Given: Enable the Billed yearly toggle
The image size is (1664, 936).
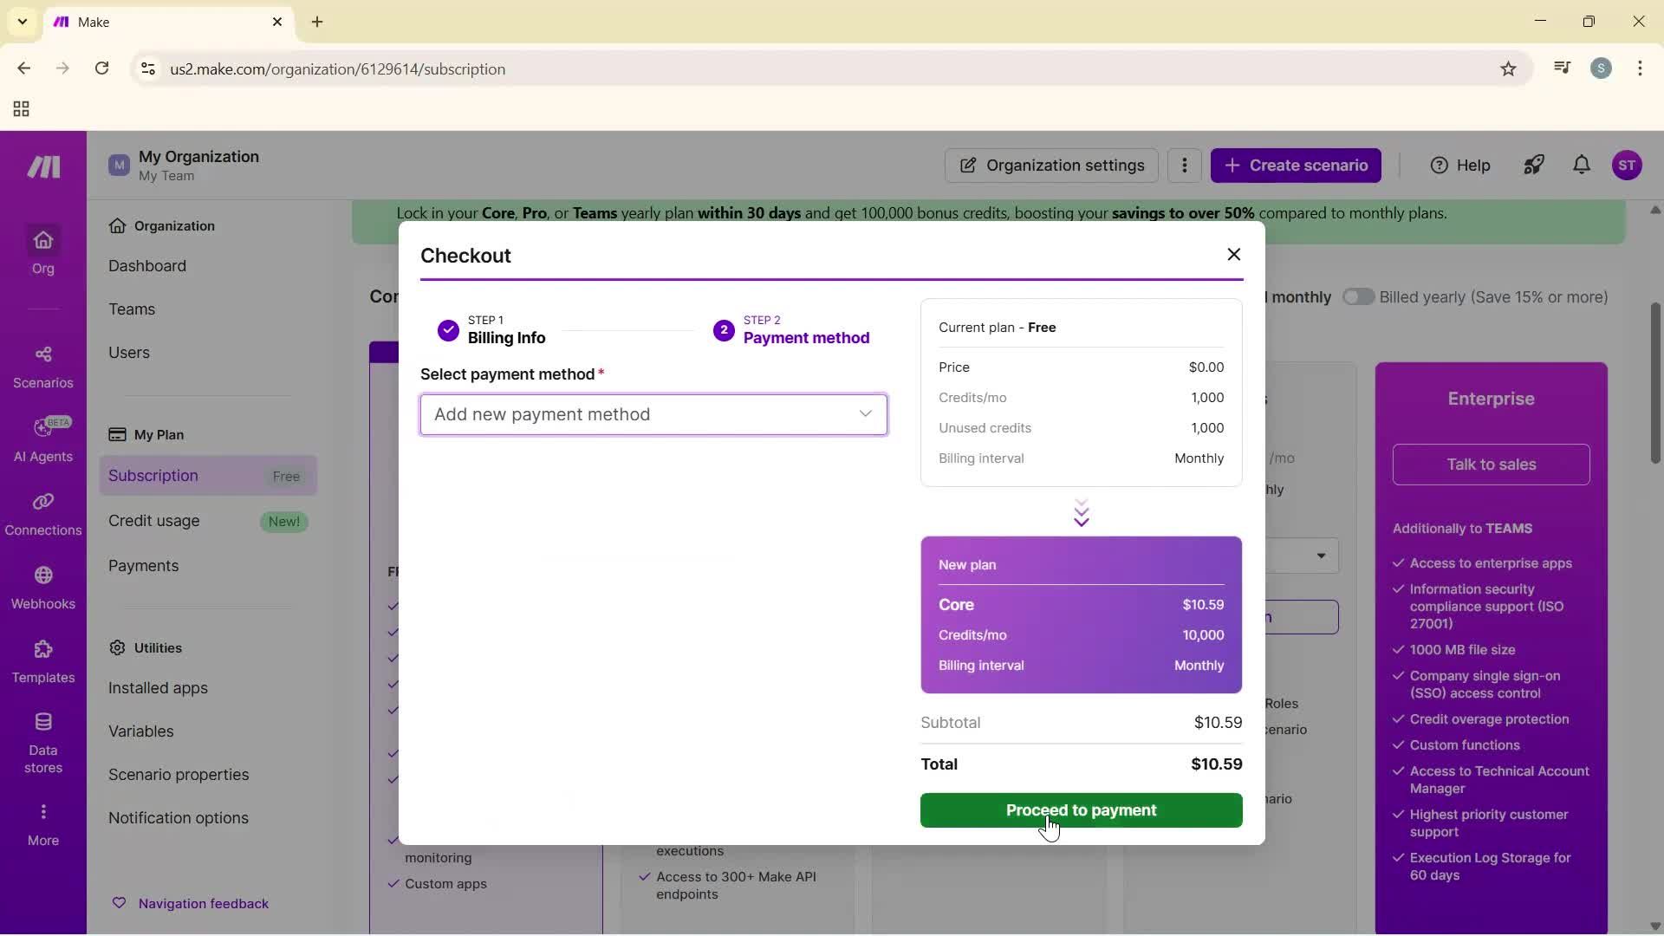Looking at the screenshot, I should (x=1358, y=296).
